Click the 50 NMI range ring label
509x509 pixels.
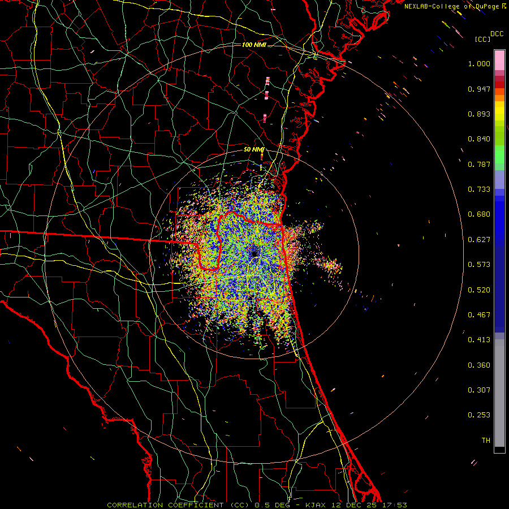(254, 149)
